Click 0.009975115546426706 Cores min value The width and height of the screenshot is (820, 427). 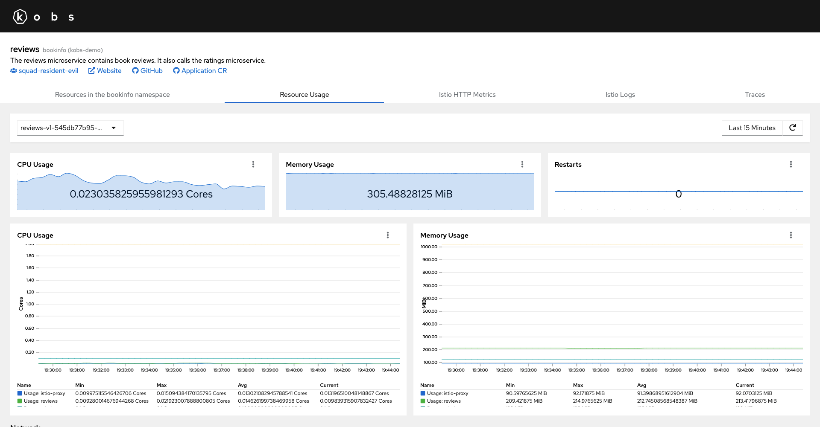pyautogui.click(x=111, y=393)
